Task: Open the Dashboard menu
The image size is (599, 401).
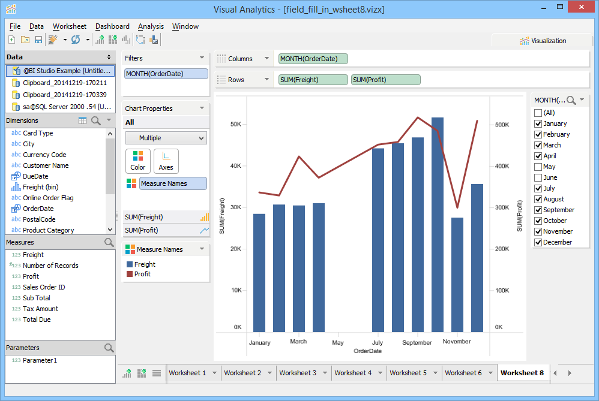Action: point(112,26)
